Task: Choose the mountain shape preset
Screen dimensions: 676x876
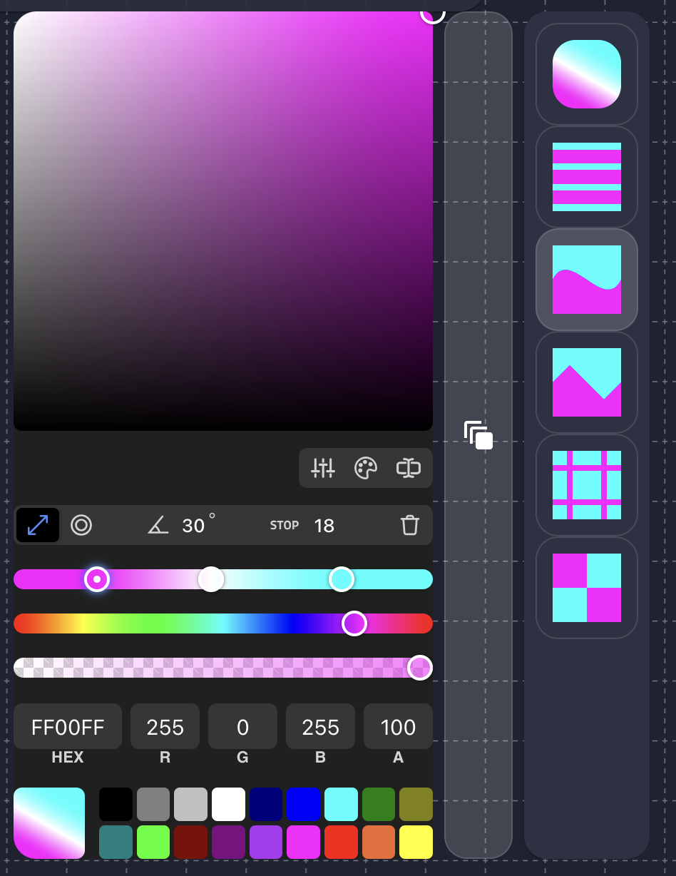Action: click(586, 383)
